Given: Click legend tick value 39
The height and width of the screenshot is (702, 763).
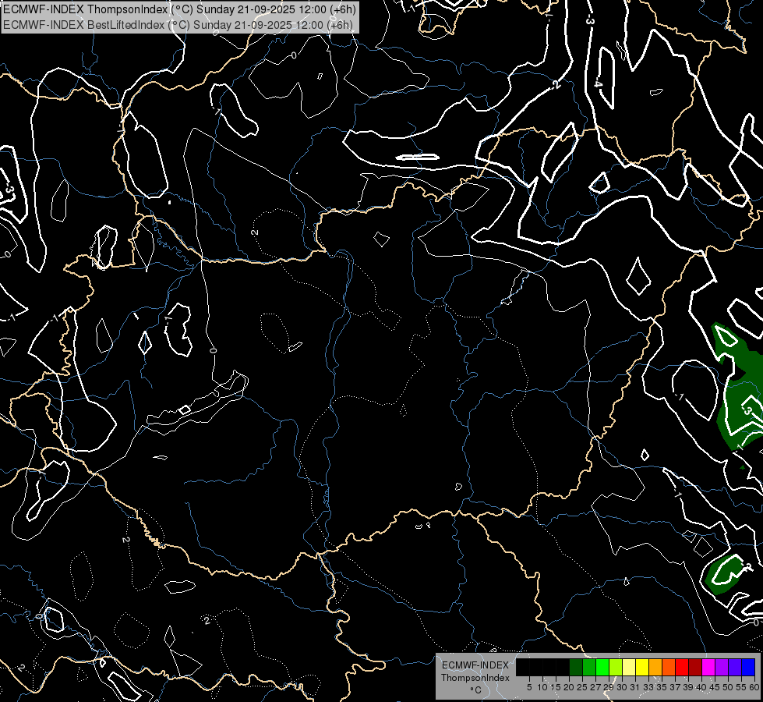Looking at the screenshot, I should pos(688,687).
